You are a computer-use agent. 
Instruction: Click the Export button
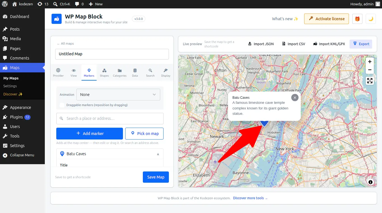(x=361, y=44)
